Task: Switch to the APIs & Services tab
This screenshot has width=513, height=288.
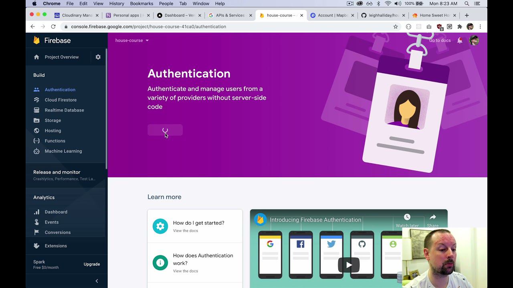Action: 230,15
